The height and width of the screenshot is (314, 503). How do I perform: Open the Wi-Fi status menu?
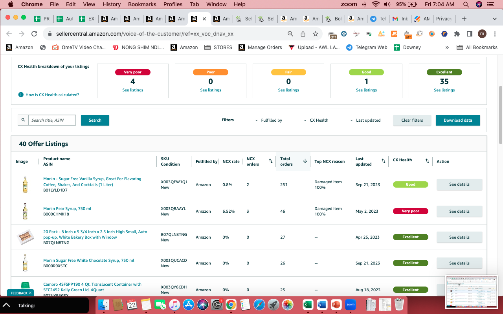(376, 4)
